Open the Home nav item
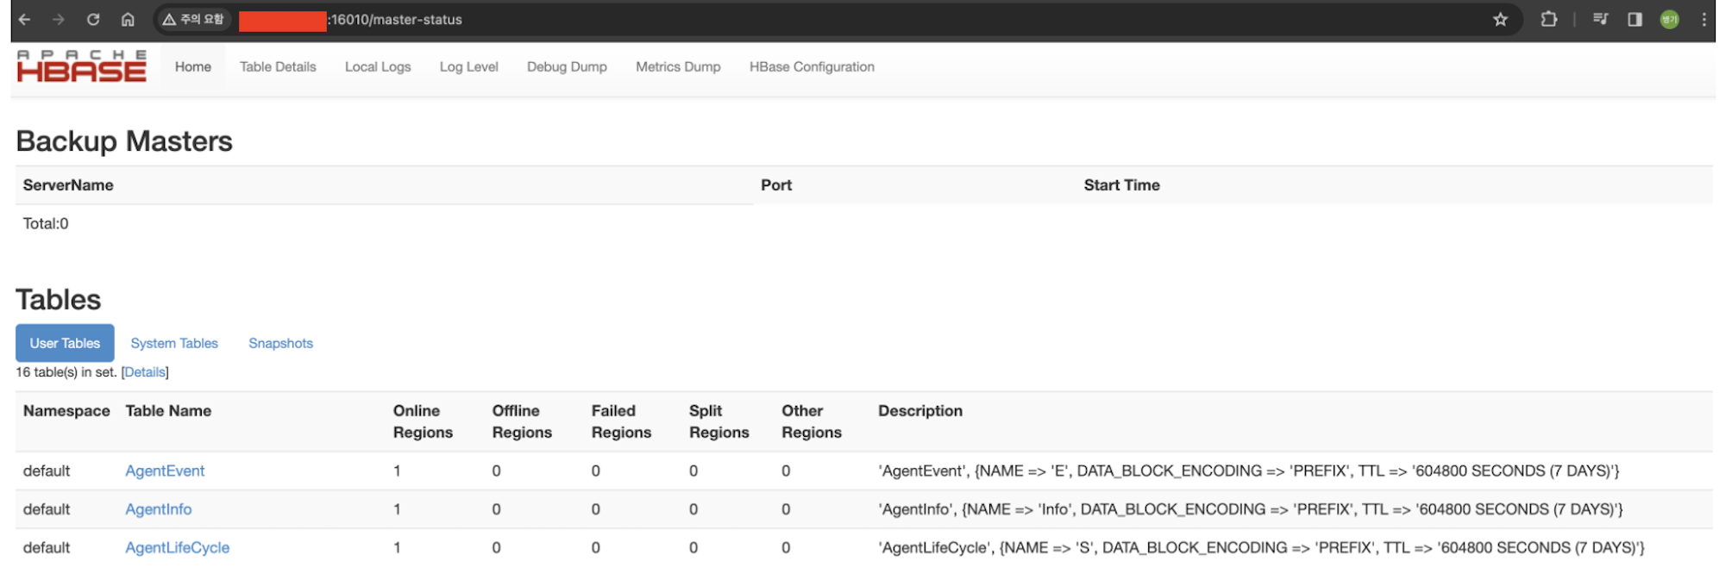This screenshot has height=586, width=1732. pyautogui.click(x=193, y=66)
